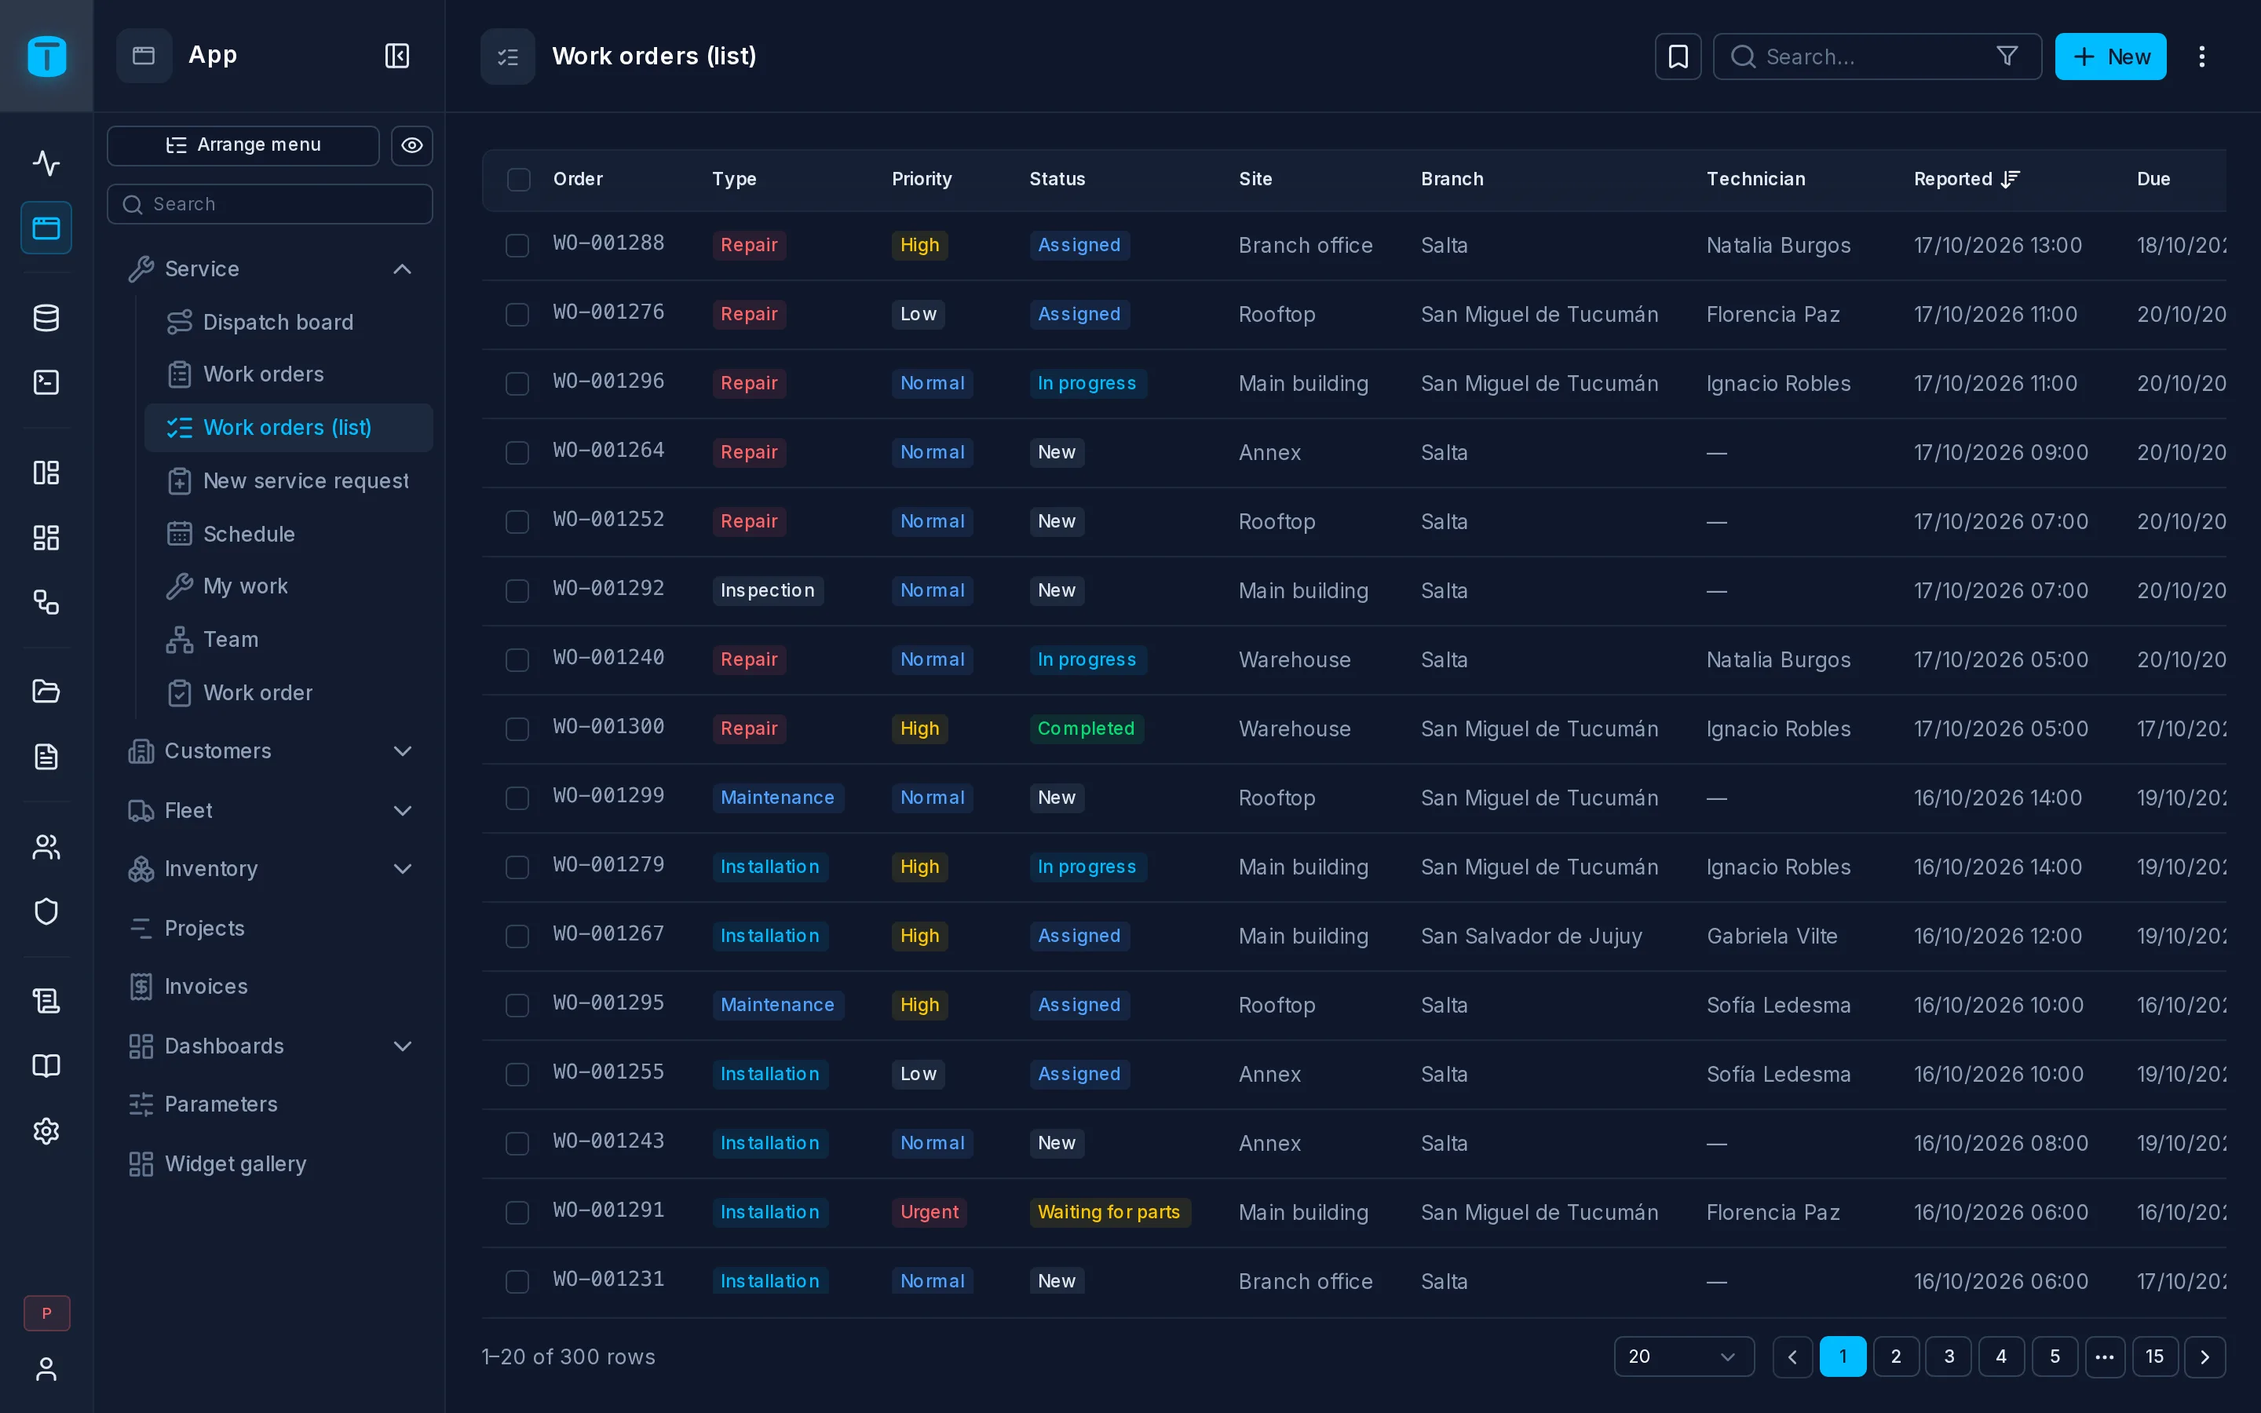Open the database icon in left rail

point(46,318)
